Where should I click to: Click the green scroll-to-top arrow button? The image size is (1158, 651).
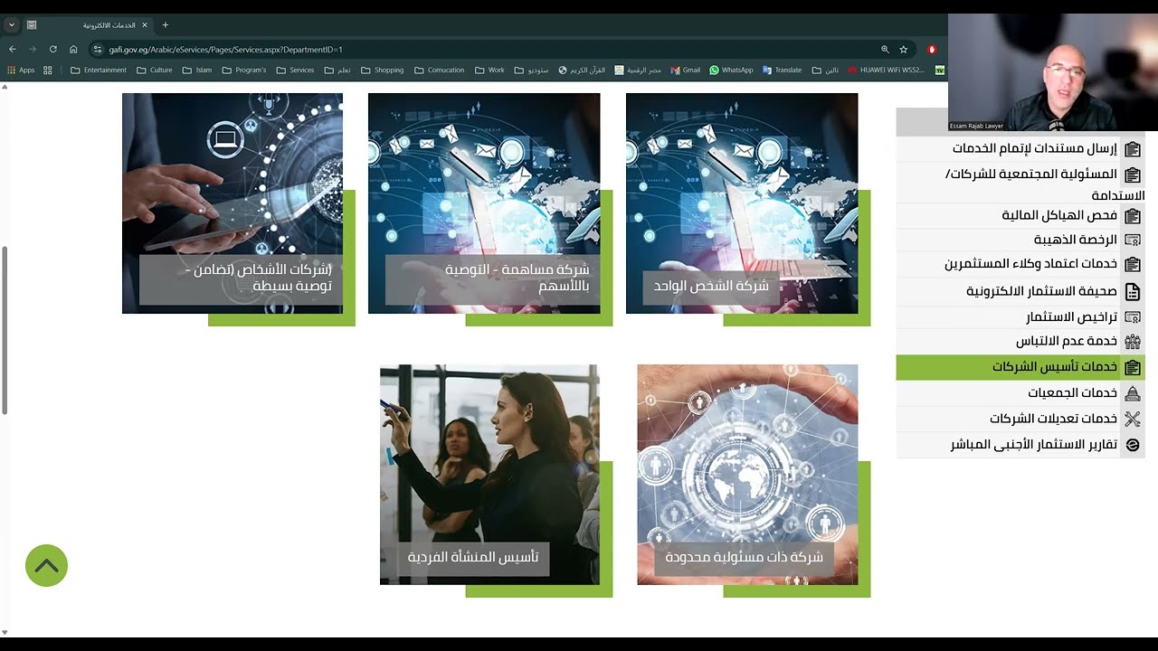[x=46, y=566]
